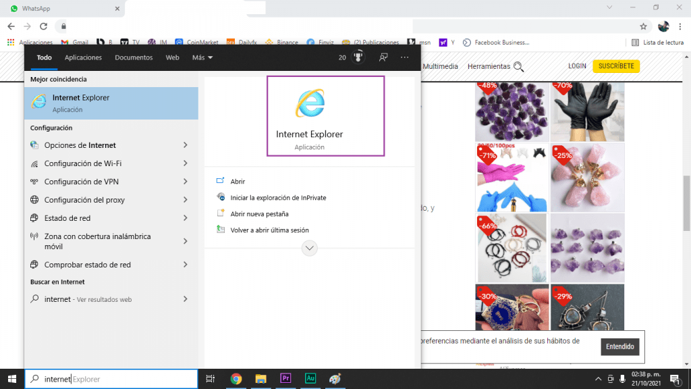691x389 pixels.
Task: Select Internet Explorer best match result
Action: click(x=111, y=103)
